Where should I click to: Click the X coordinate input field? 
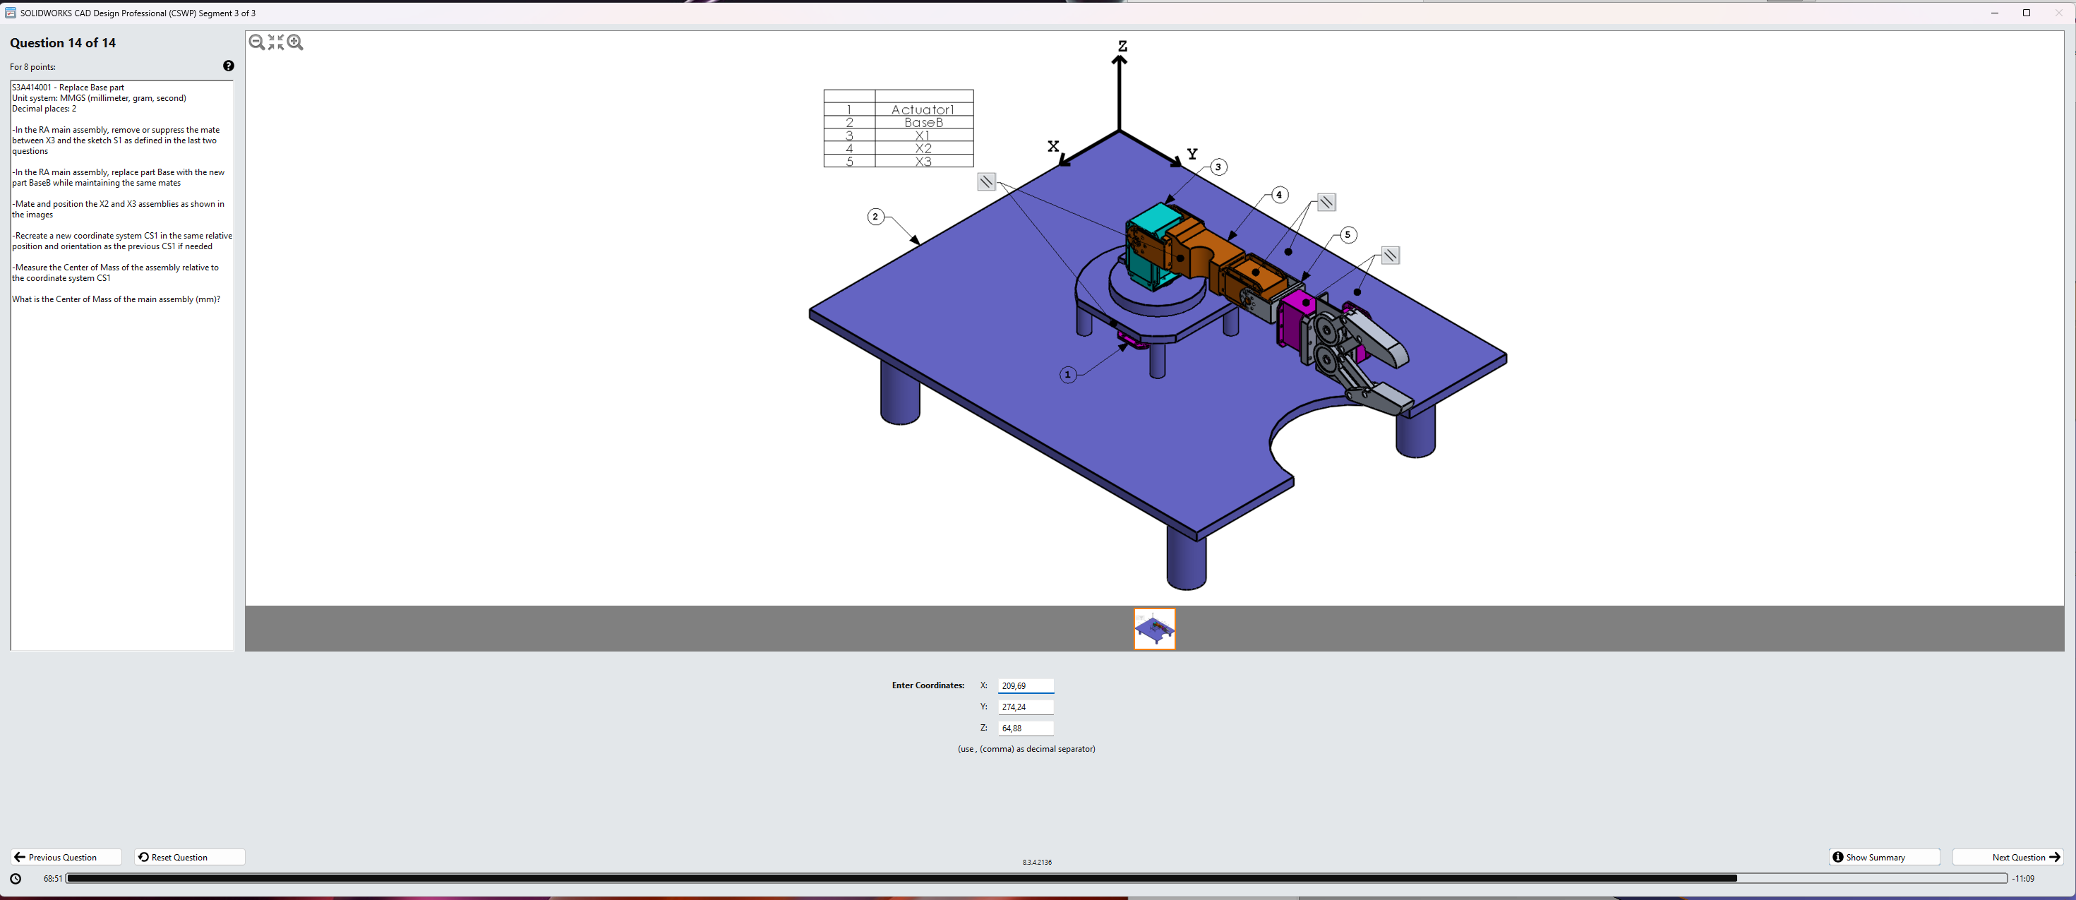coord(1025,687)
